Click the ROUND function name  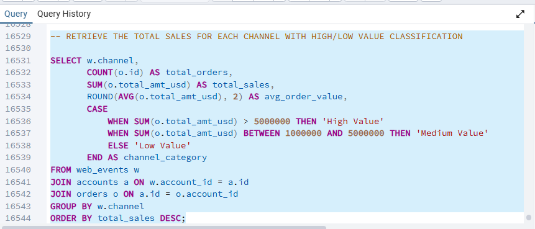click(100, 97)
